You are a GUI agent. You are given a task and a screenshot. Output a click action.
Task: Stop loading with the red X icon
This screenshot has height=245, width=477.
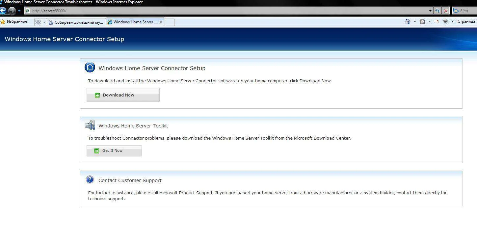pyautogui.click(x=446, y=11)
